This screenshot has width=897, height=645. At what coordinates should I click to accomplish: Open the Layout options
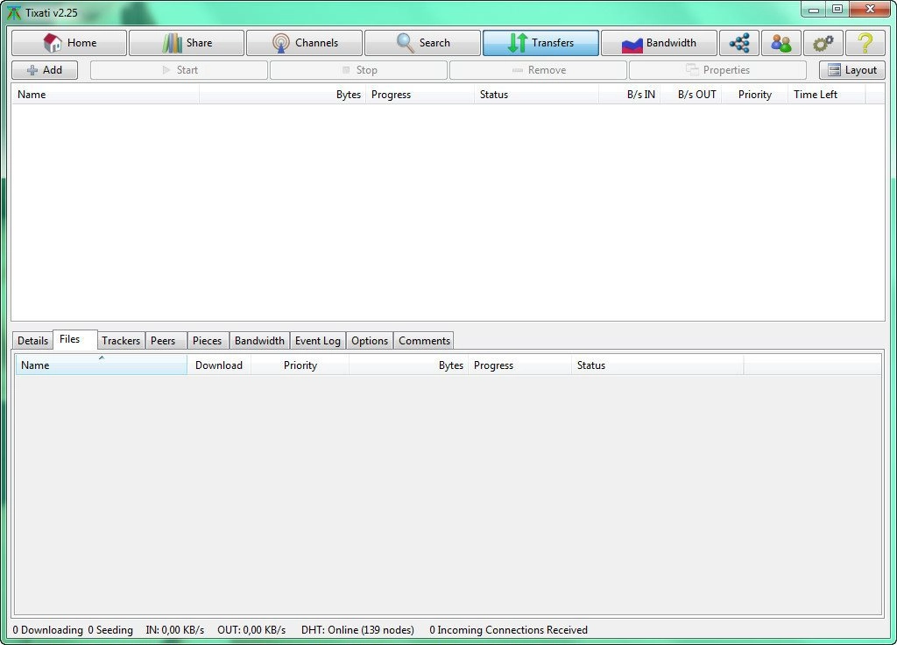[x=851, y=70]
